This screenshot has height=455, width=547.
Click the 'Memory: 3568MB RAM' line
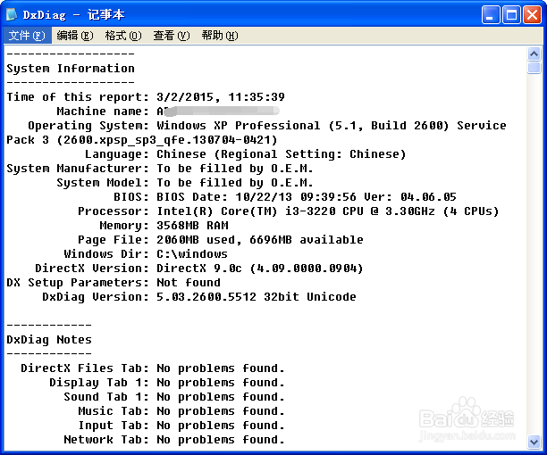click(164, 225)
